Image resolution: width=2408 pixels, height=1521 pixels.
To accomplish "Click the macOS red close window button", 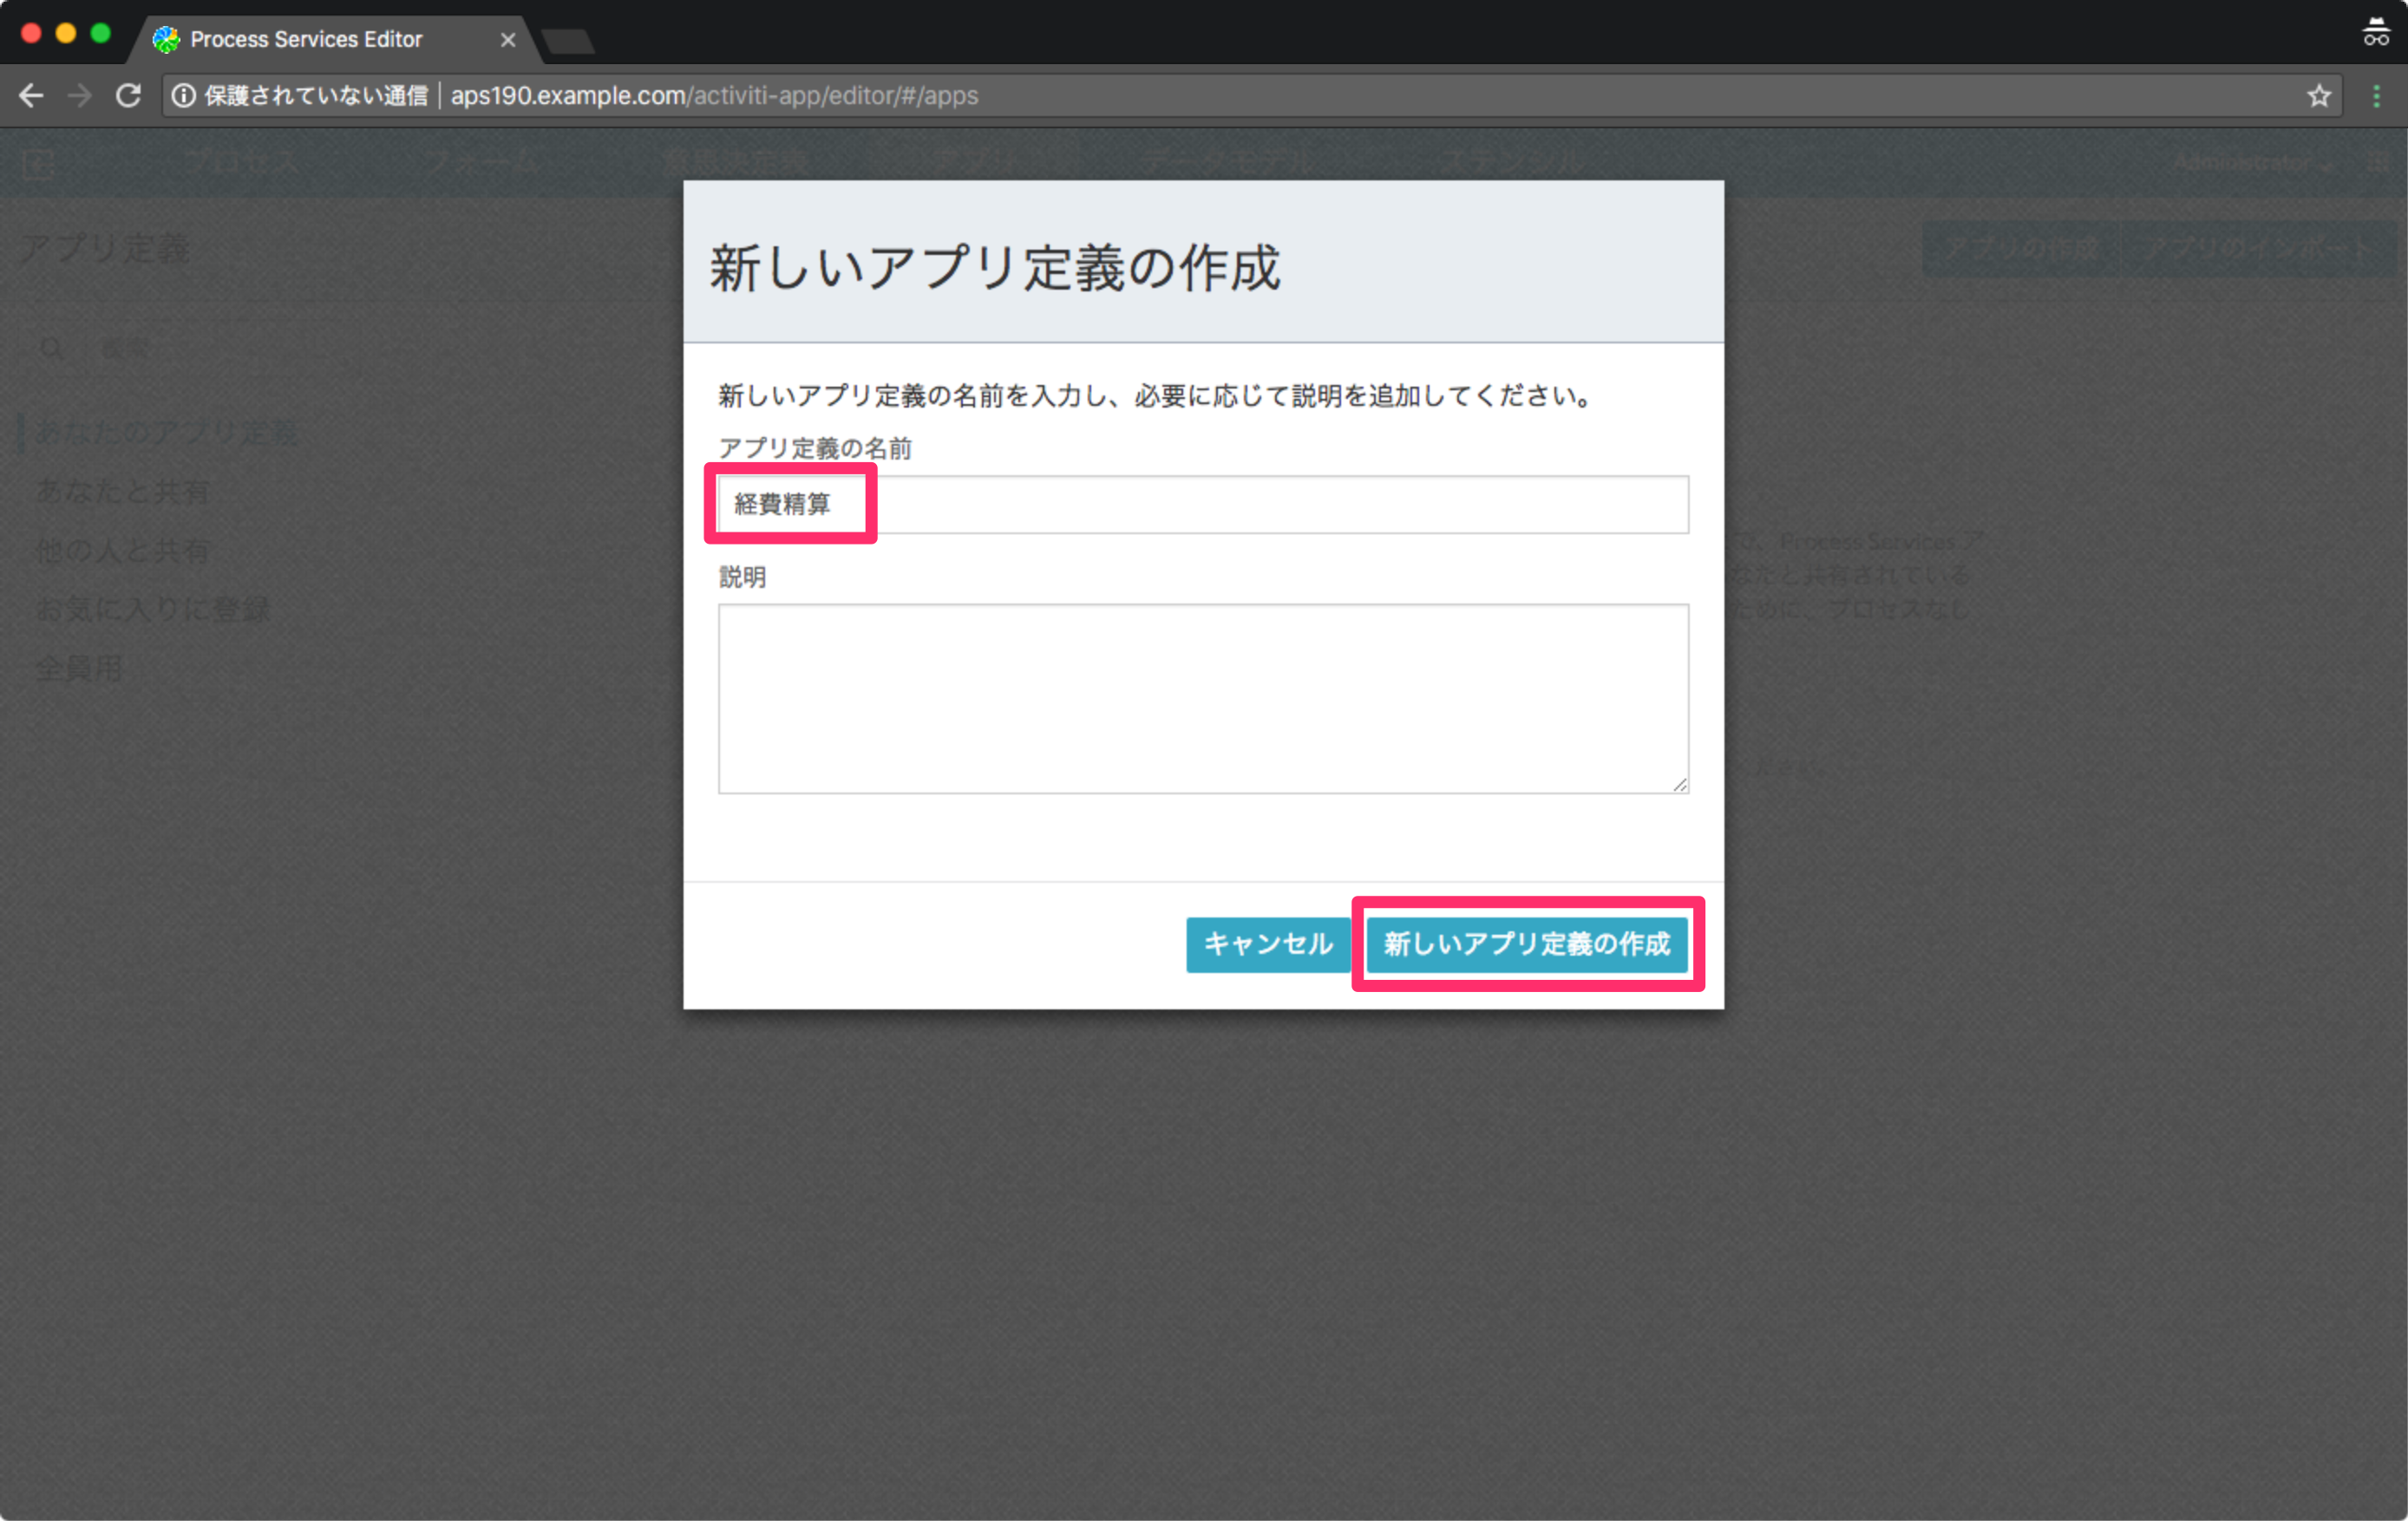I will tap(31, 33).
